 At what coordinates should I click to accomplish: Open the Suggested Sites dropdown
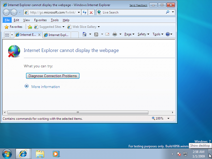[x=49, y=27]
